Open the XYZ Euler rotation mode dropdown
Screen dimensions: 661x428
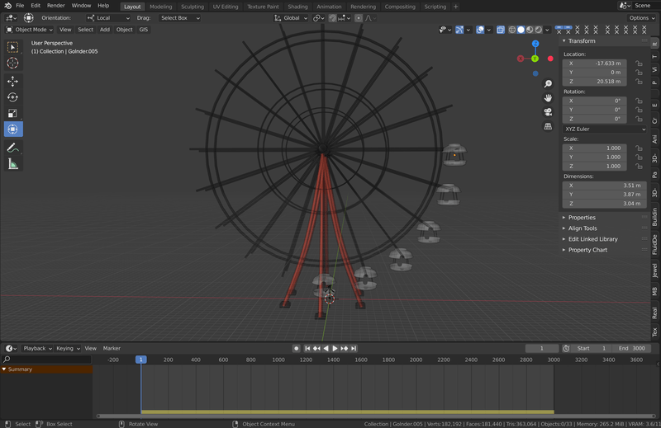[605, 129]
